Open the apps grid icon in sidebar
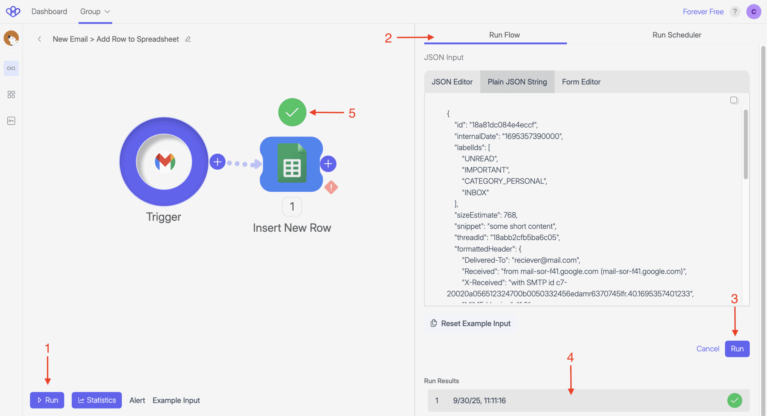 [x=11, y=95]
